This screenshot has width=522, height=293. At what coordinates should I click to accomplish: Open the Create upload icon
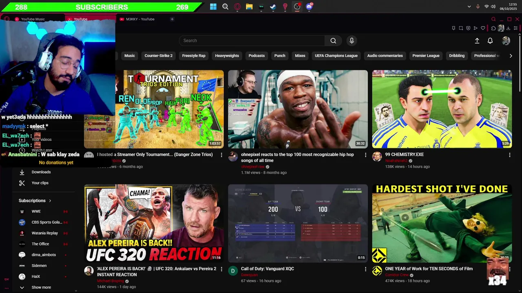click(x=477, y=41)
